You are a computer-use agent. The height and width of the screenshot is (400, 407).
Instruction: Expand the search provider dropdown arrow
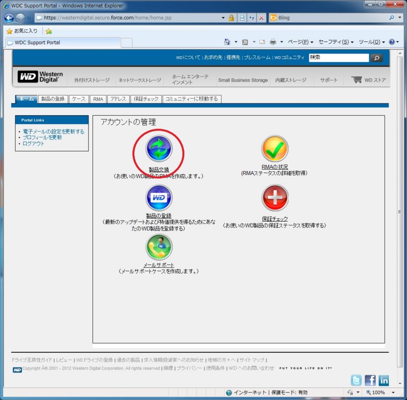click(x=400, y=17)
